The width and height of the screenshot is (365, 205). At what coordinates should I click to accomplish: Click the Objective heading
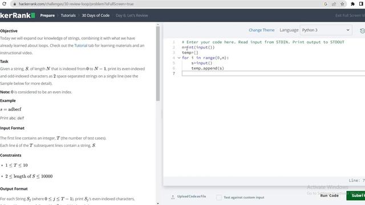click(9, 31)
